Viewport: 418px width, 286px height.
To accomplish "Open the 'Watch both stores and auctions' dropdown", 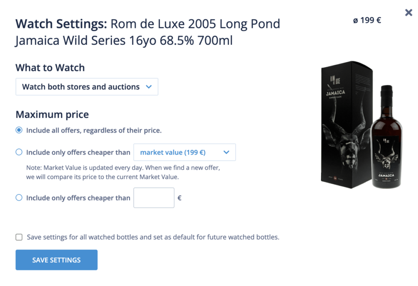I will (87, 87).
